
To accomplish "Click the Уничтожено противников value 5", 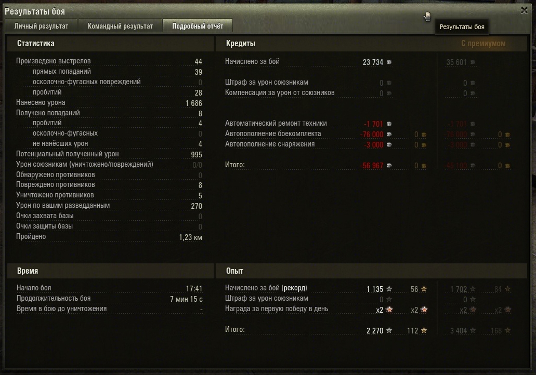I will click(x=200, y=196).
